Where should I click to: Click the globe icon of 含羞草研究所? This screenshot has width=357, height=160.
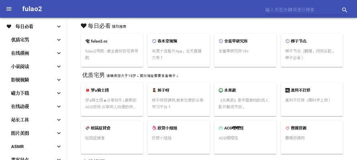(220, 41)
